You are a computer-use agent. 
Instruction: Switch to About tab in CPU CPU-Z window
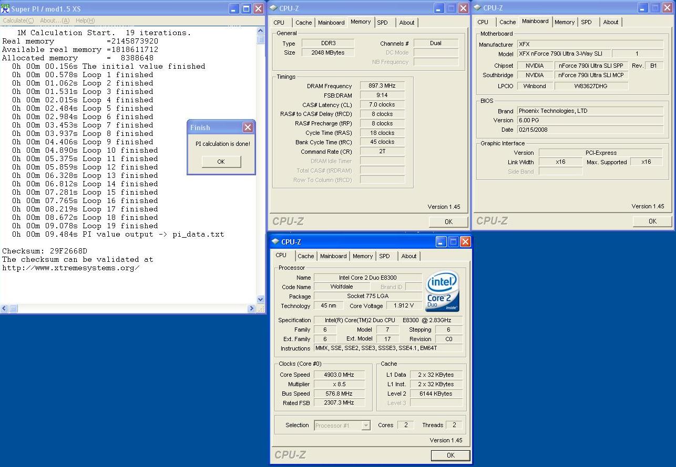[x=409, y=256]
